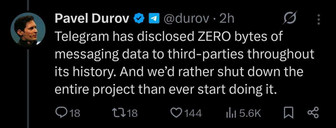This screenshot has height=128, width=336.
Task: Click the reply count of 18
Action: pos(75,113)
